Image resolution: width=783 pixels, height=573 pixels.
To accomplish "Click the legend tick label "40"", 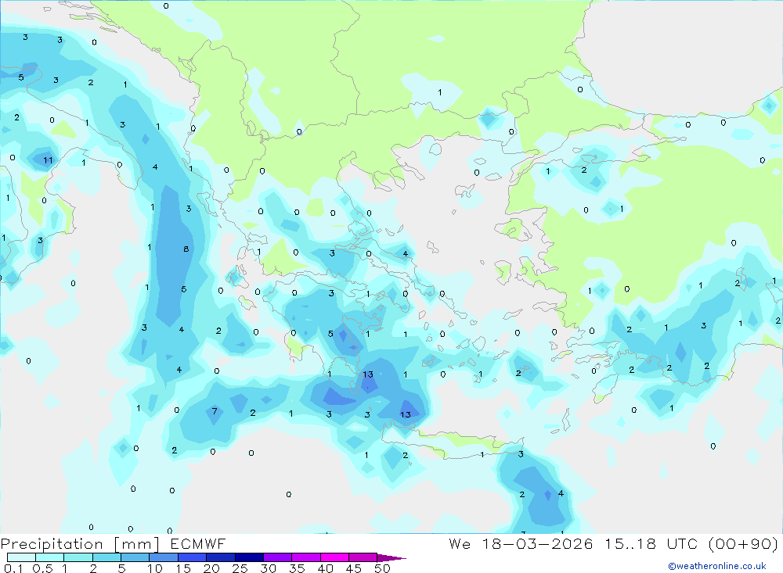I will (326, 568).
